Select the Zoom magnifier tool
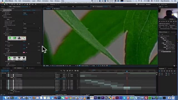This screenshot has height=100, width=178. coord(7,4)
